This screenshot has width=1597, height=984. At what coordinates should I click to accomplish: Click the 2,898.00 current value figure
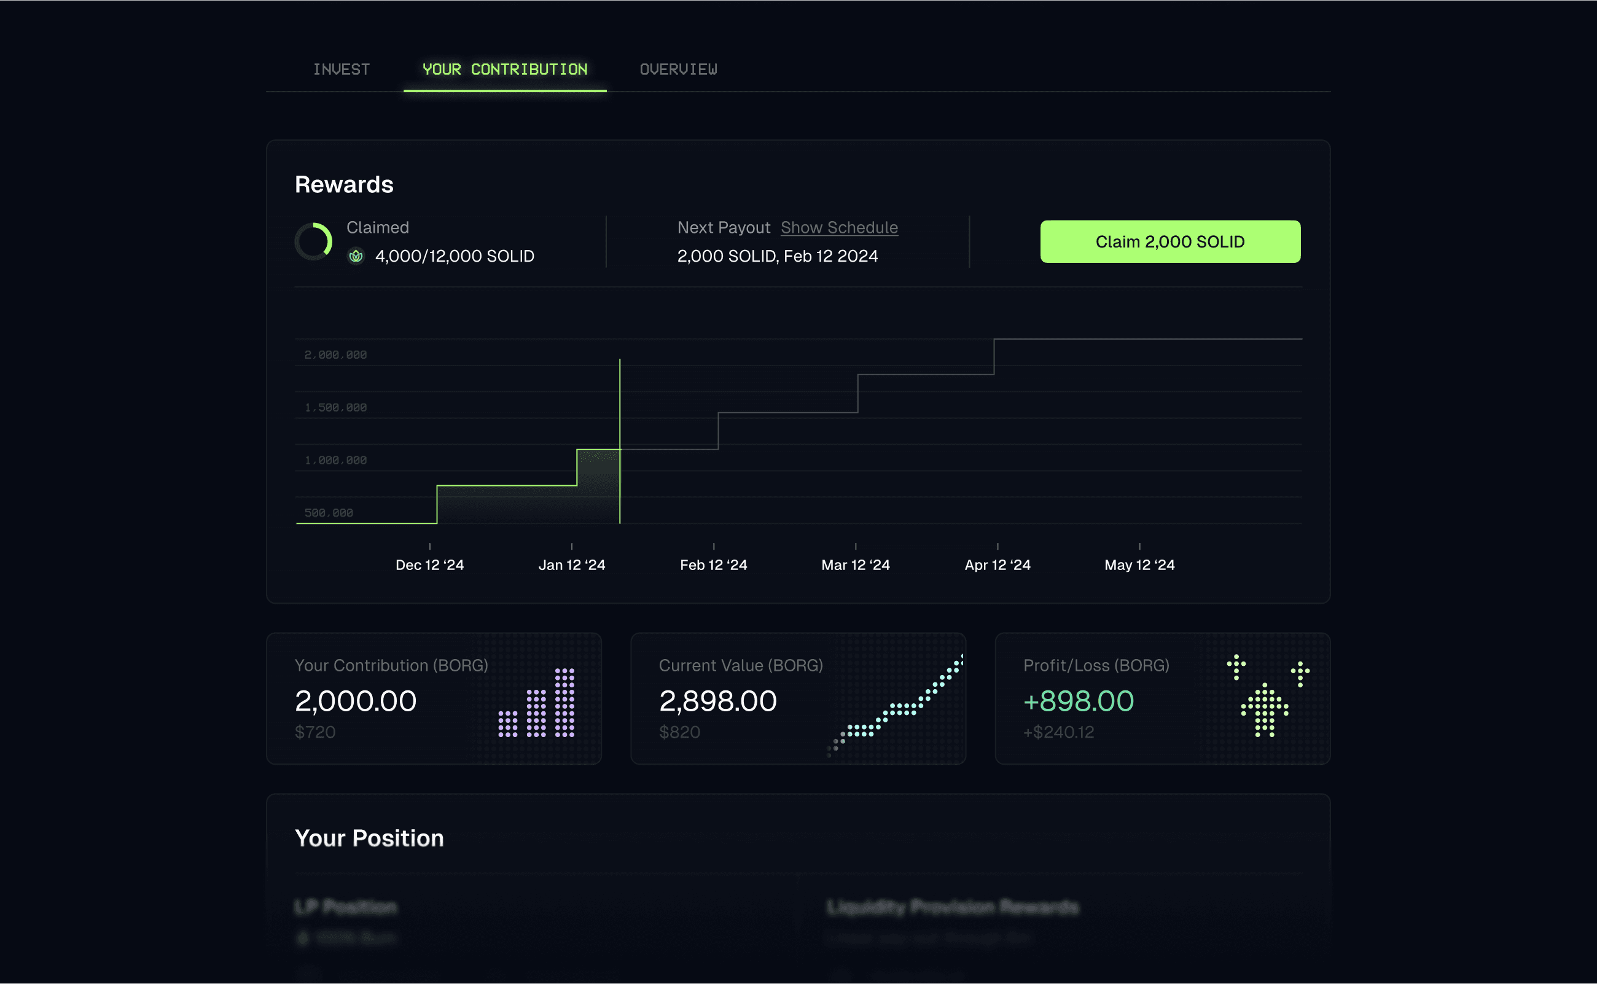click(718, 701)
